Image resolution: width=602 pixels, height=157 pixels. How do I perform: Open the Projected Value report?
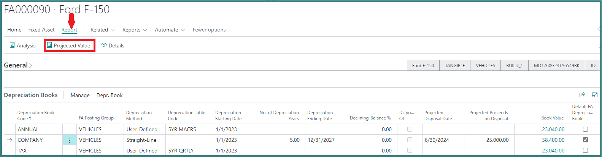69,46
